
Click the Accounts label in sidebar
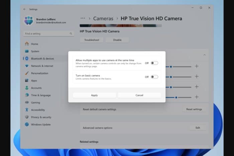(36, 88)
